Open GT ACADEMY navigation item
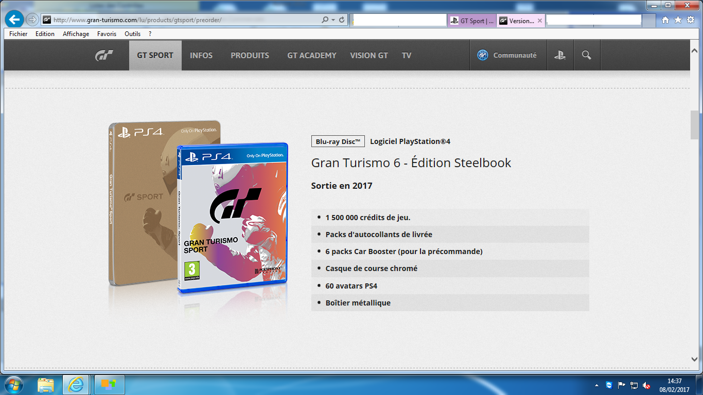703x395 pixels. pos(312,56)
